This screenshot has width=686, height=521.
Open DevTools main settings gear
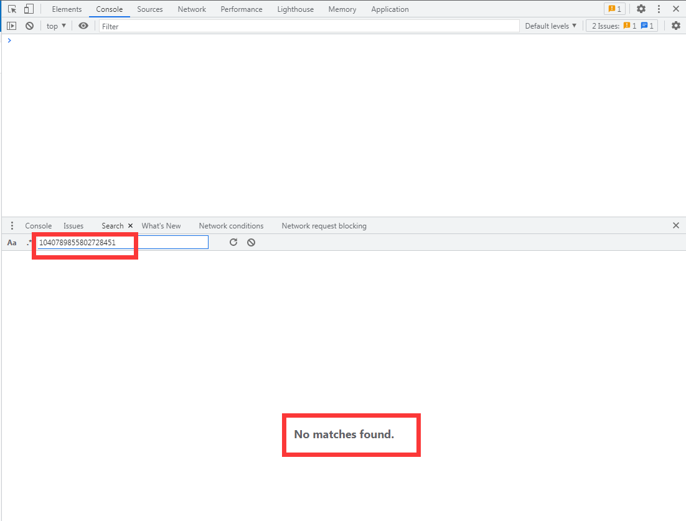(641, 9)
